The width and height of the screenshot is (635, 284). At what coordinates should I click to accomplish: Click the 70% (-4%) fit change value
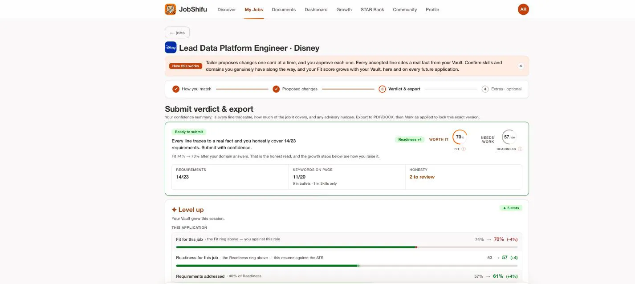[505, 239]
